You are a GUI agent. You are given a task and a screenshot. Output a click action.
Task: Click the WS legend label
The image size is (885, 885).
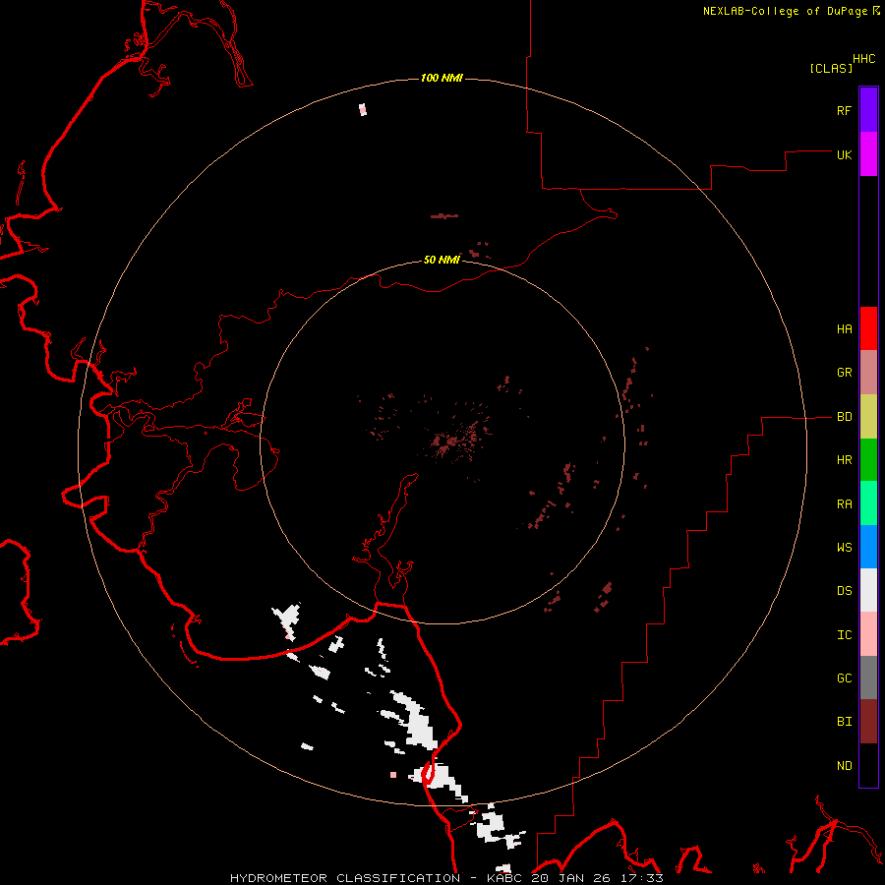844,548
